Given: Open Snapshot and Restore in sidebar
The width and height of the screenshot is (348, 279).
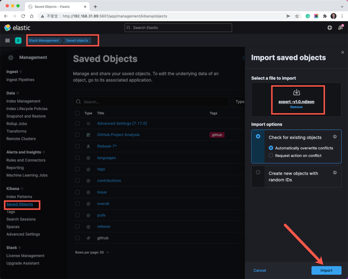Looking at the screenshot, I should (26, 116).
